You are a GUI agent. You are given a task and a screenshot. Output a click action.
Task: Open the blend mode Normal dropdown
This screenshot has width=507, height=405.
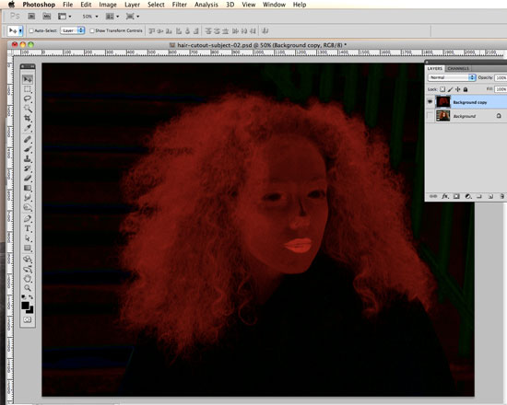point(452,77)
